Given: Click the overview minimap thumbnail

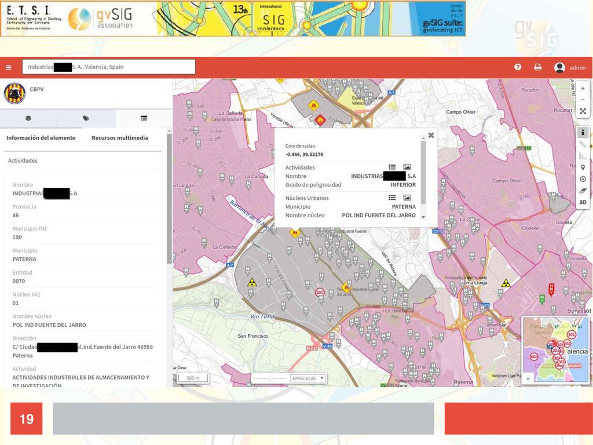Looking at the screenshot, I should [555, 351].
